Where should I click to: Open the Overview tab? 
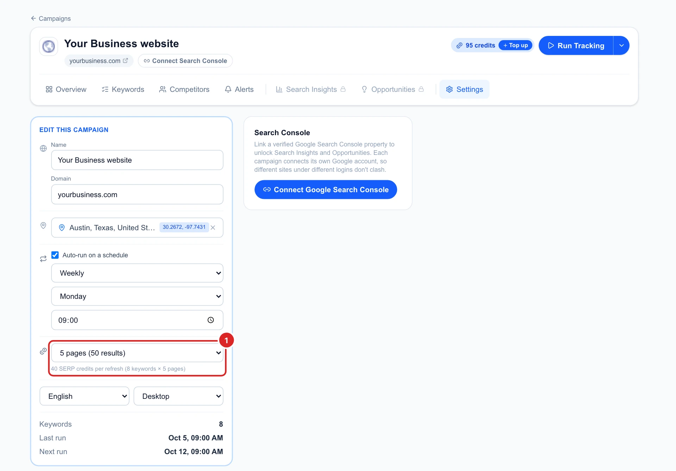click(x=66, y=89)
